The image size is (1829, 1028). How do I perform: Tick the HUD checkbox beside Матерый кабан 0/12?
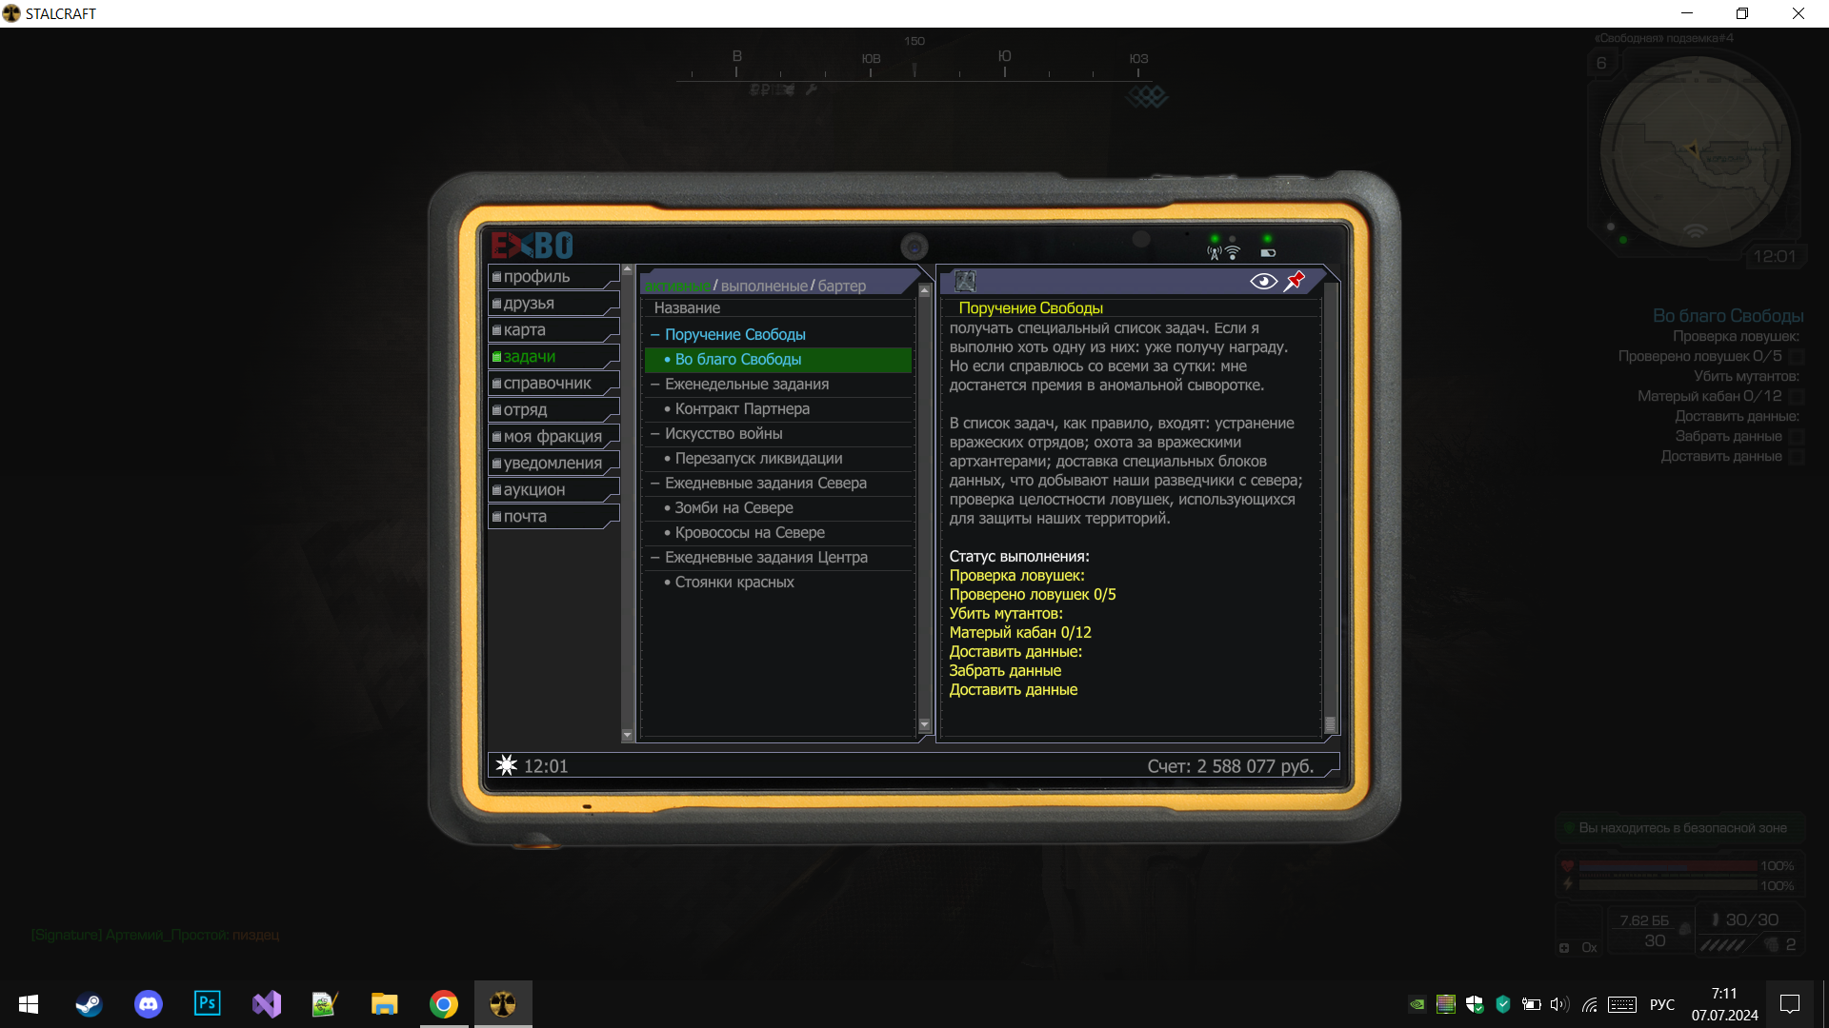1797,397
